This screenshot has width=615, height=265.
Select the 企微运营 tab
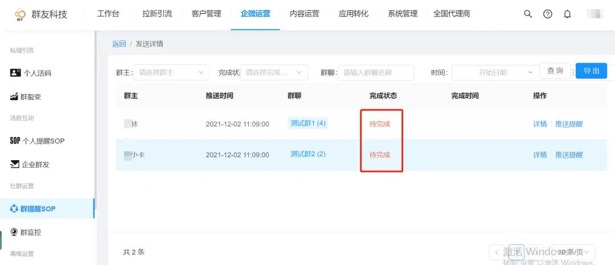(x=255, y=14)
